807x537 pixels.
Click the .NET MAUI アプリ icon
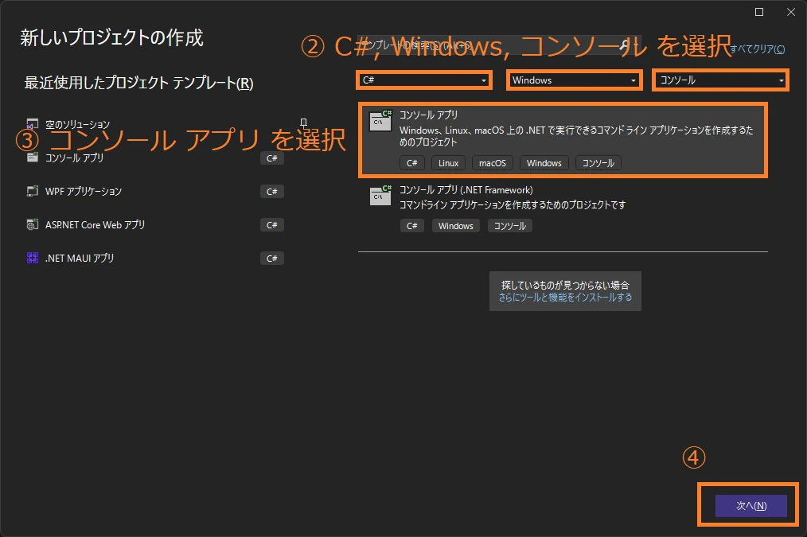[33, 259]
